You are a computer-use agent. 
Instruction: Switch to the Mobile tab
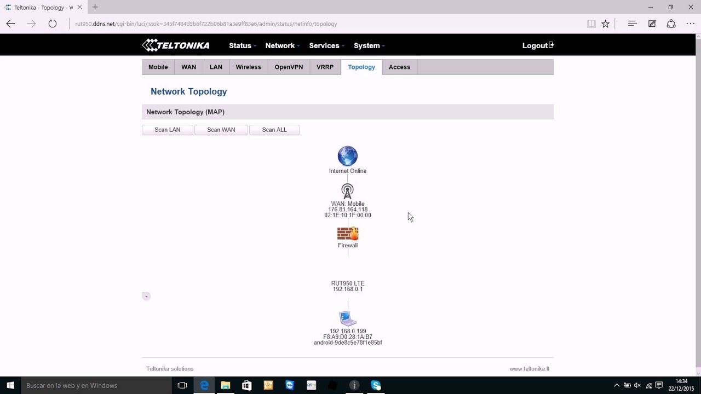tap(158, 67)
